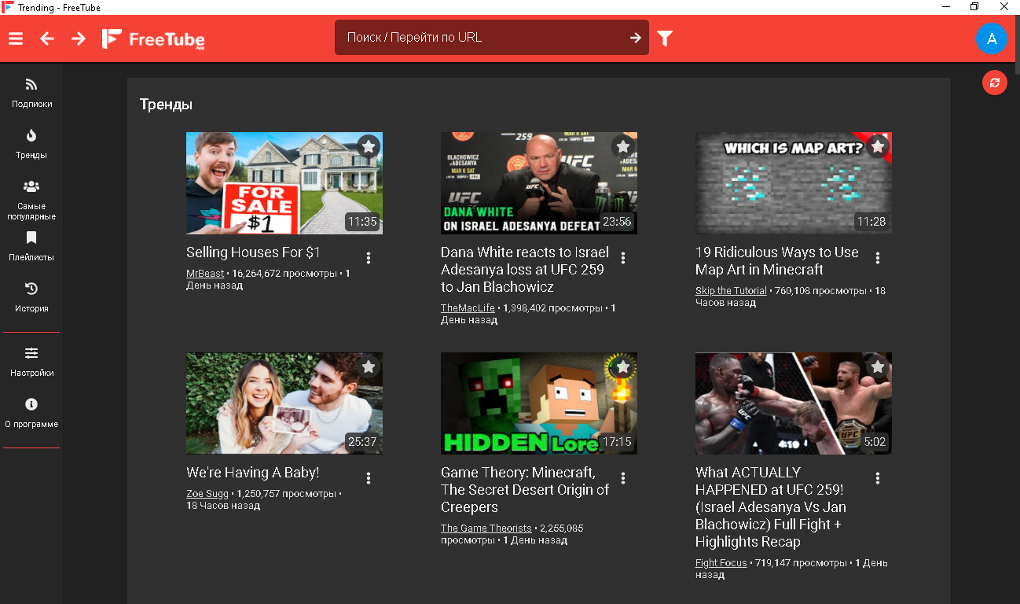Open options menu for Selling Houses For $1

coord(369,258)
